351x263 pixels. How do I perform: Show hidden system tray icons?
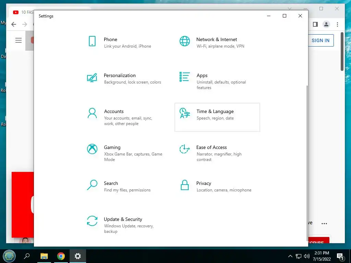coord(290,256)
